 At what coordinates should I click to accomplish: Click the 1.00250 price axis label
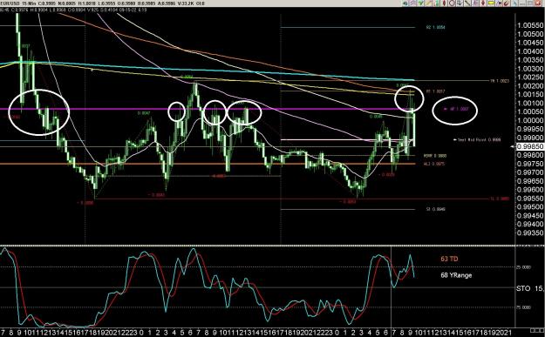tap(530, 77)
